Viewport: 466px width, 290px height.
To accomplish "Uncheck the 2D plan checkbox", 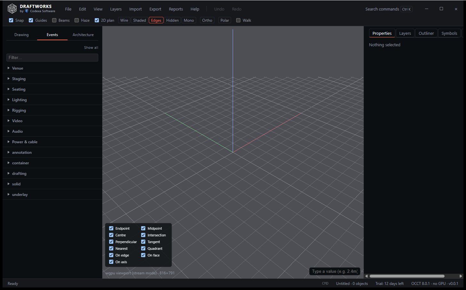I will (97, 20).
